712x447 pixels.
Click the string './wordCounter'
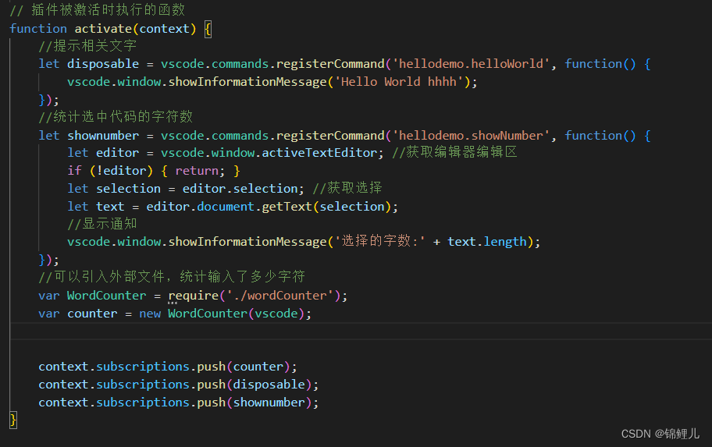coord(279,296)
